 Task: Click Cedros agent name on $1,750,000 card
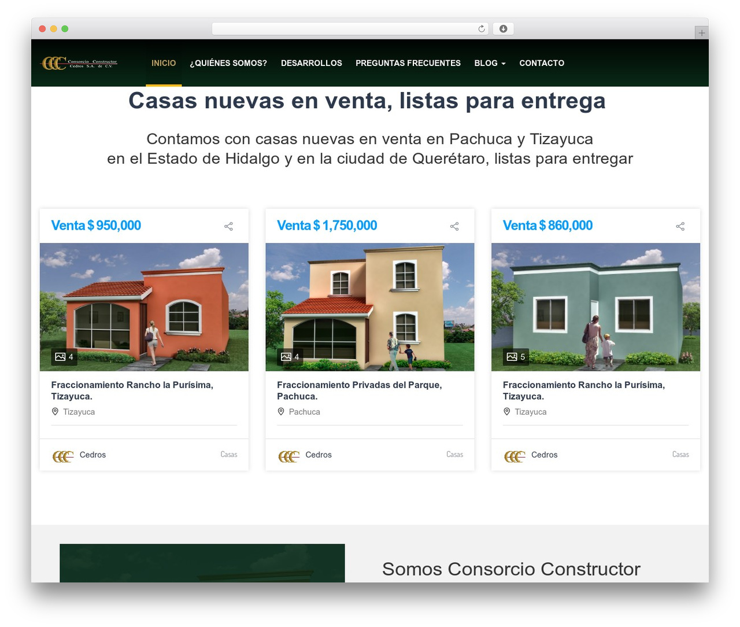point(319,455)
